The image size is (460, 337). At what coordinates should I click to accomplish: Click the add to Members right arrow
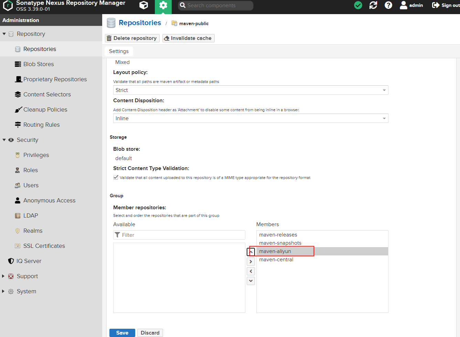click(251, 262)
